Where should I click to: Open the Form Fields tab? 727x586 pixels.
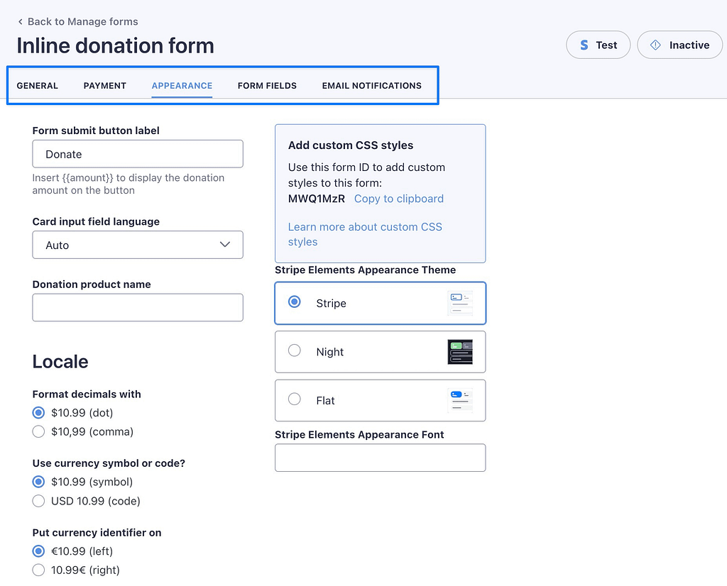pos(267,86)
